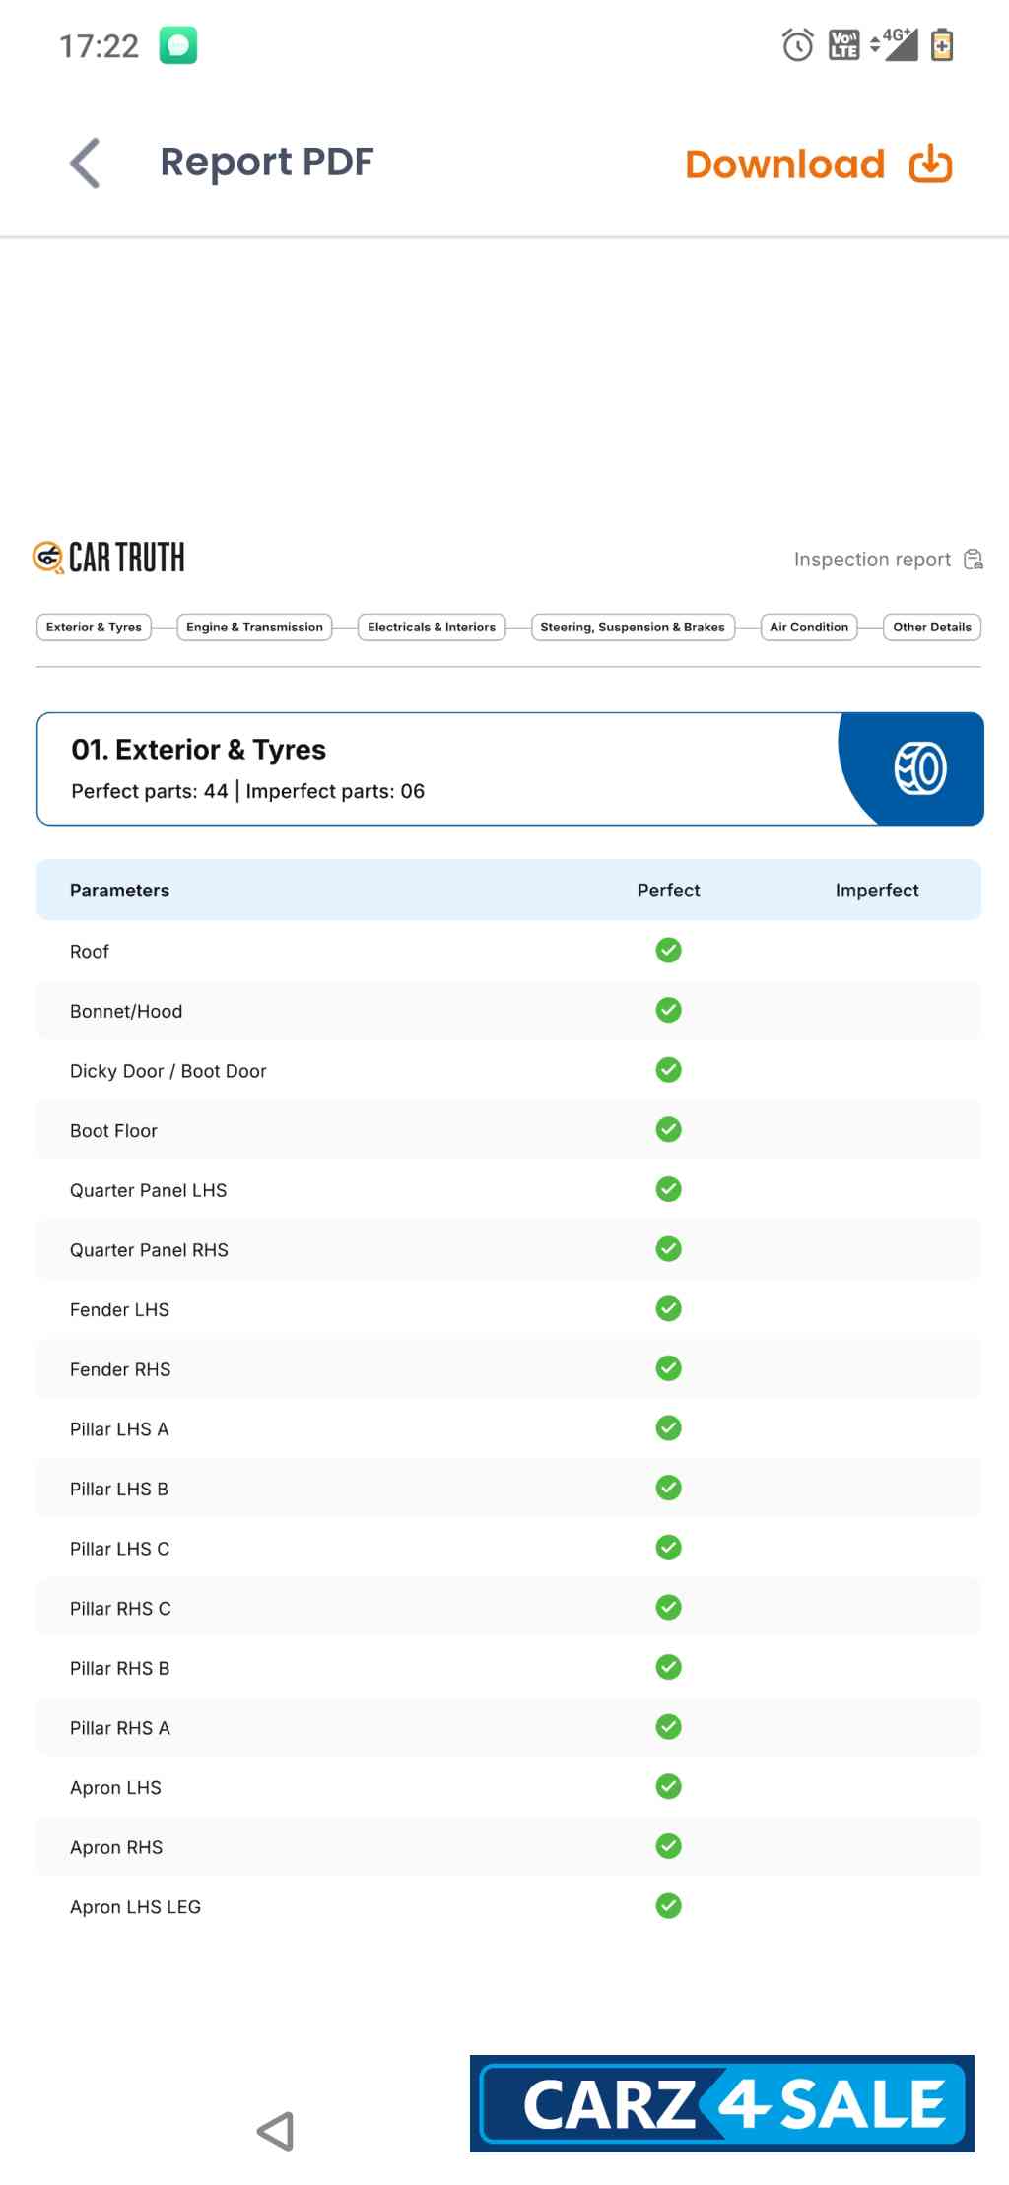This screenshot has height=2185, width=1009.
Task: Click the Pillar LHS B row label
Action: click(x=119, y=1490)
